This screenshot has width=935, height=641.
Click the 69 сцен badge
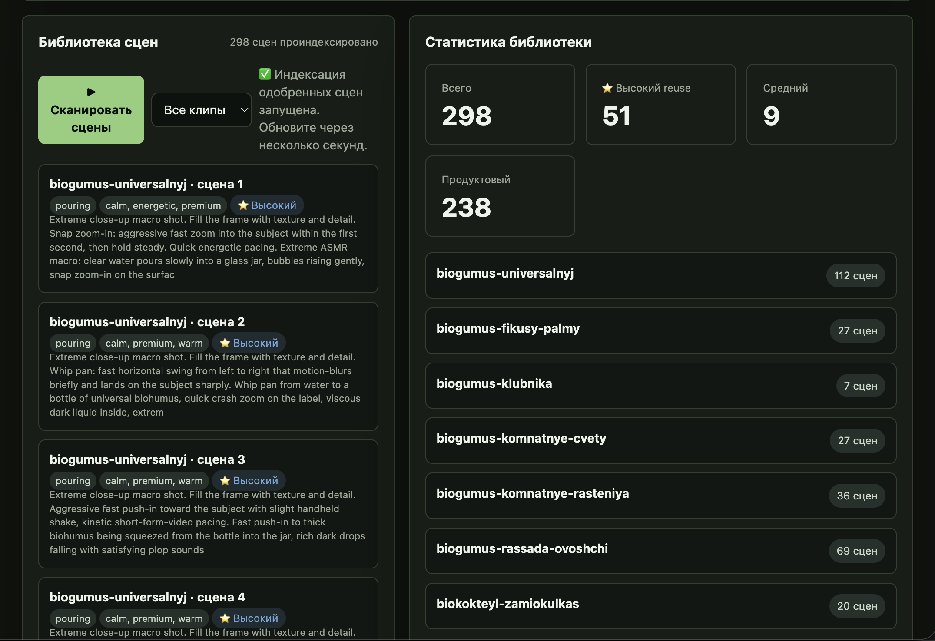(x=857, y=551)
